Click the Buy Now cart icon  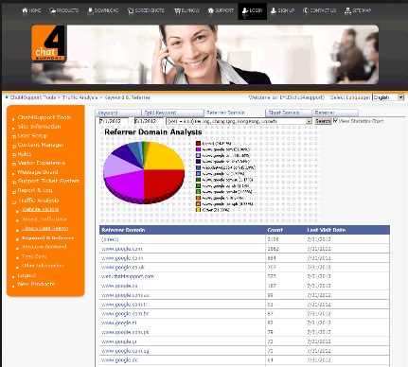177,11
